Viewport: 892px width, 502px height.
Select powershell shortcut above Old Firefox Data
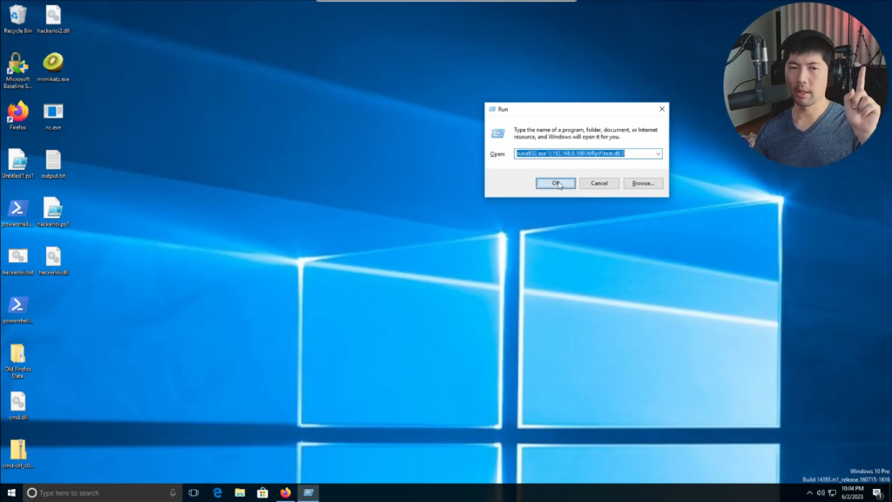(x=17, y=309)
